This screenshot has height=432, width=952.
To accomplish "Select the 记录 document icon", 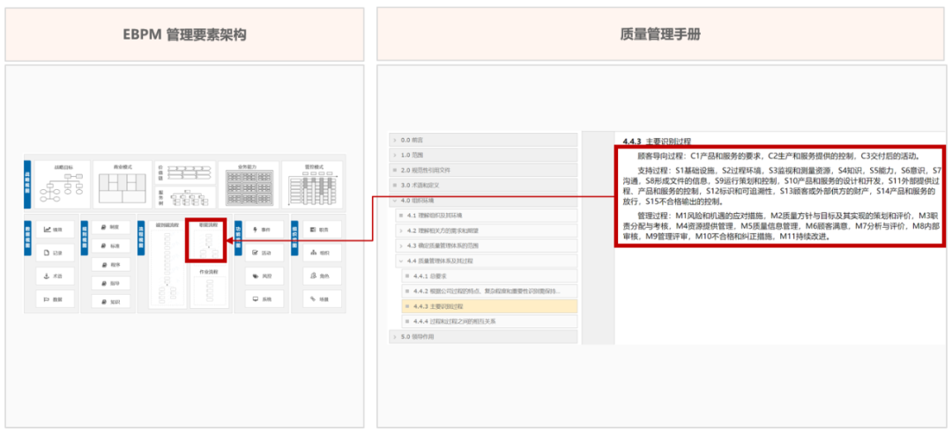I will pos(47,253).
